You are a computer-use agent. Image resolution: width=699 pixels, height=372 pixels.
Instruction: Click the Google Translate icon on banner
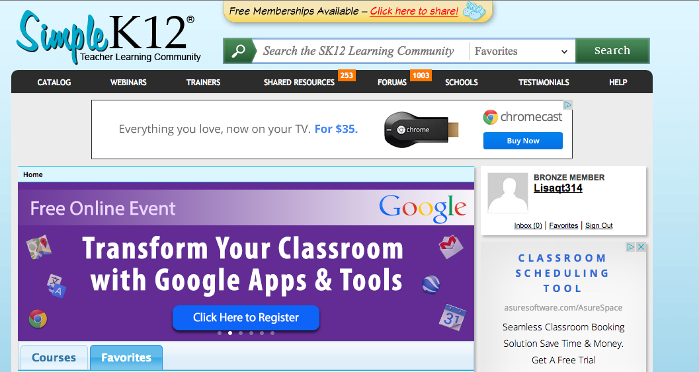pyautogui.click(x=57, y=285)
